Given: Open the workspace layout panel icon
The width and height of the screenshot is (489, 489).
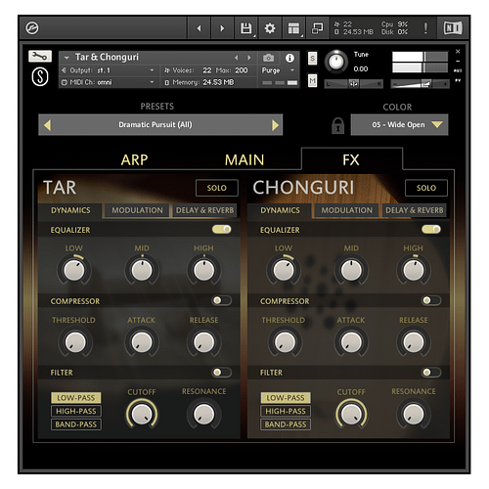Looking at the screenshot, I should [x=293, y=28].
